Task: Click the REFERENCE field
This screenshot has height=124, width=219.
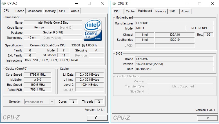Action: [x=200, y=28]
